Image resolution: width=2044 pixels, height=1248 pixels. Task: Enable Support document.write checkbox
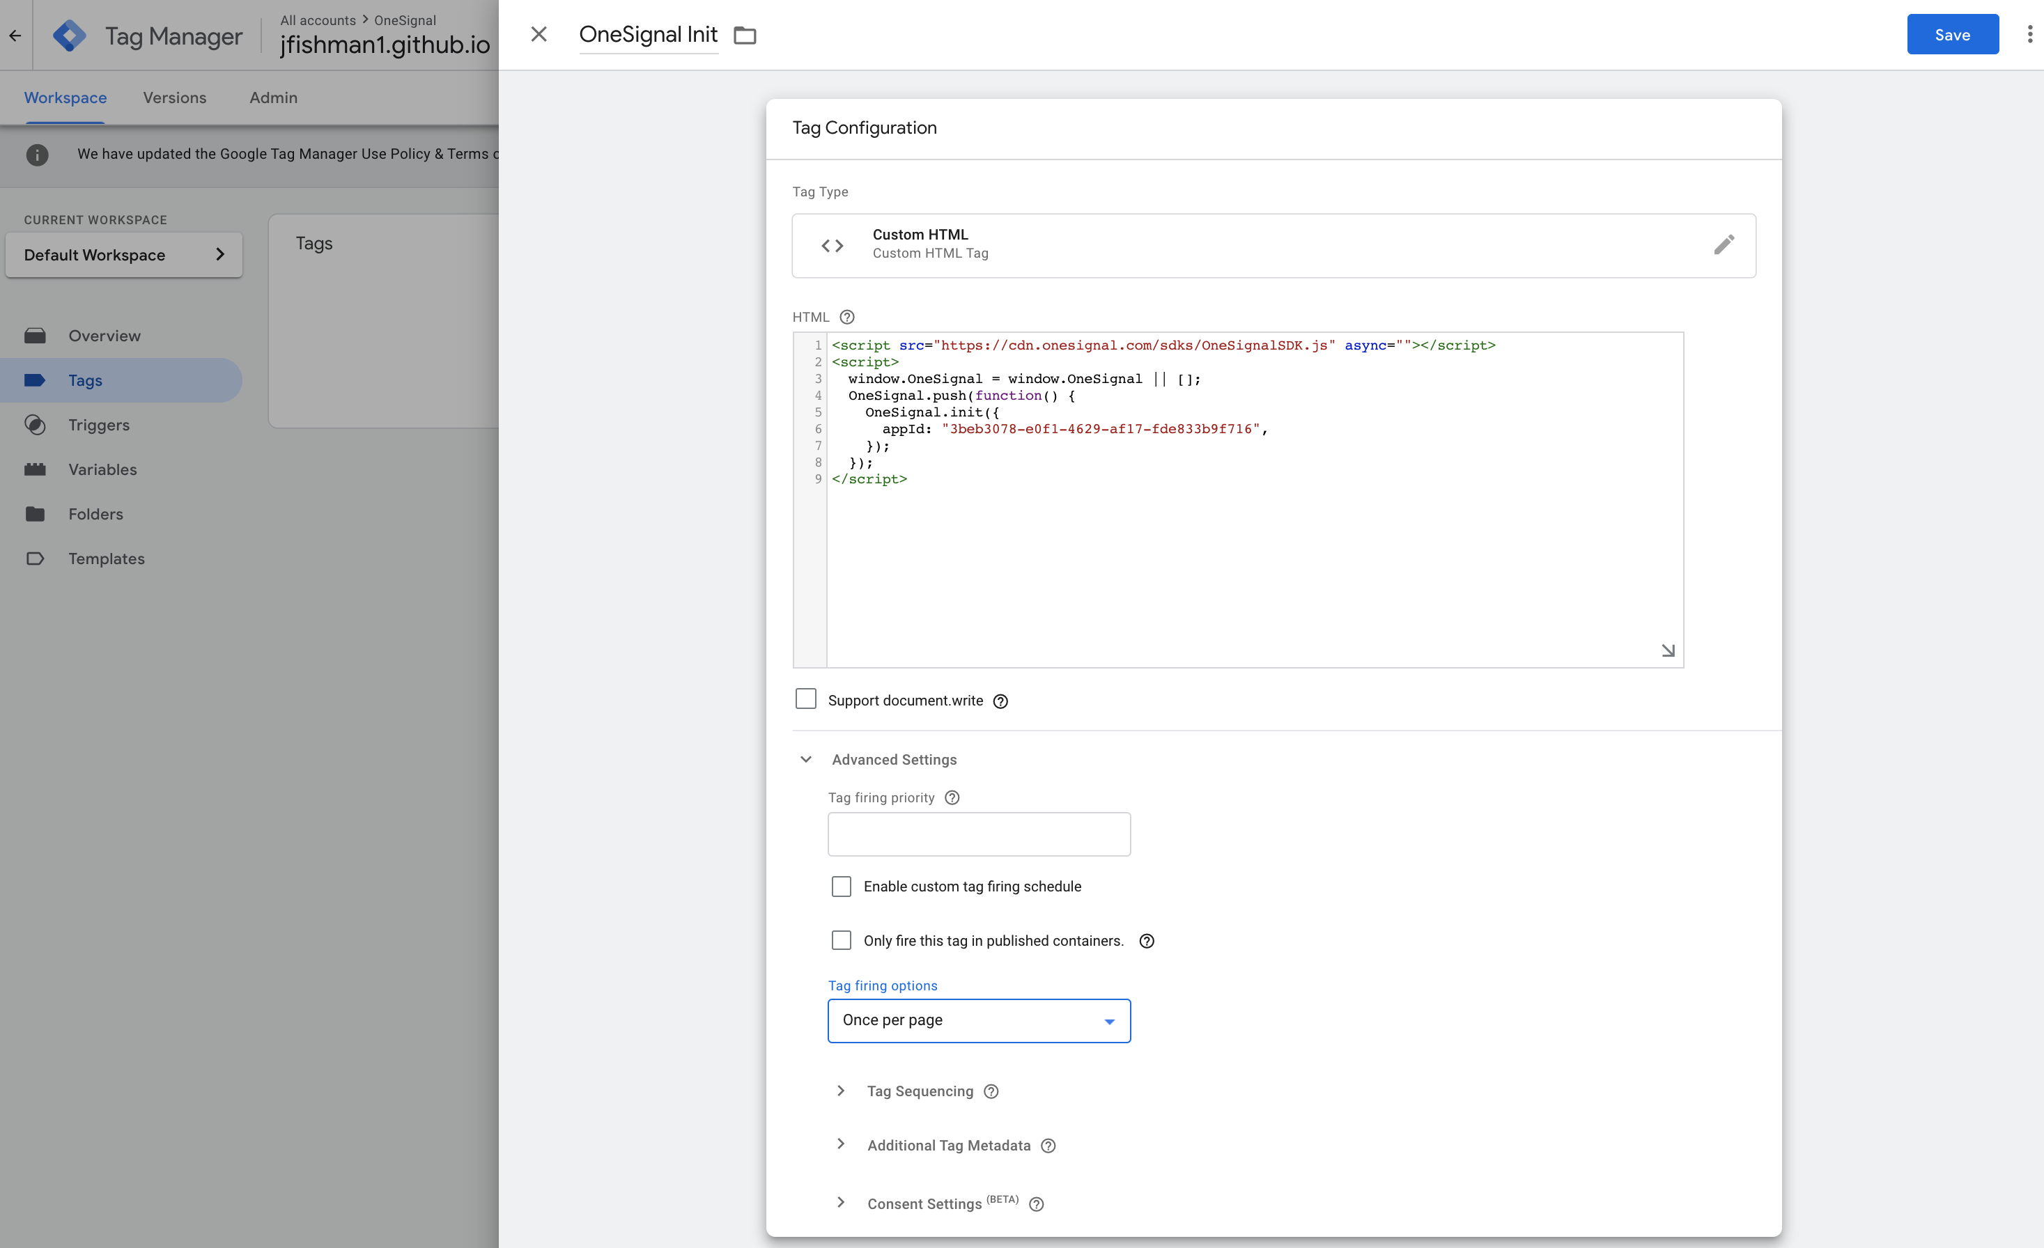805,699
